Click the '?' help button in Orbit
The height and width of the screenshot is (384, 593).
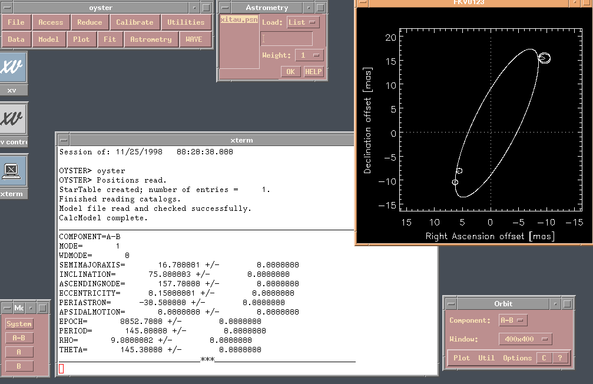560,358
